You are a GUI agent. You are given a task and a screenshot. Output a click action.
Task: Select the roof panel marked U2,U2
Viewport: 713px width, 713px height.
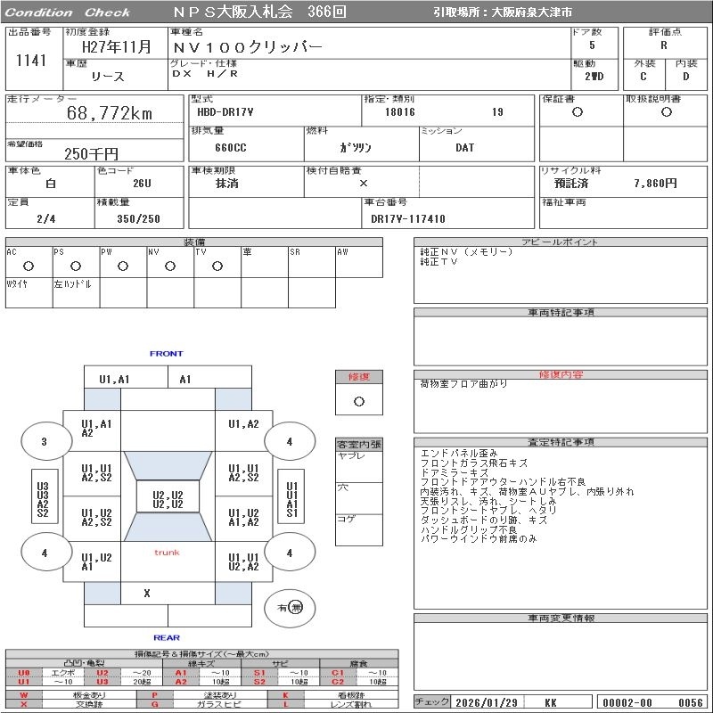(x=168, y=499)
